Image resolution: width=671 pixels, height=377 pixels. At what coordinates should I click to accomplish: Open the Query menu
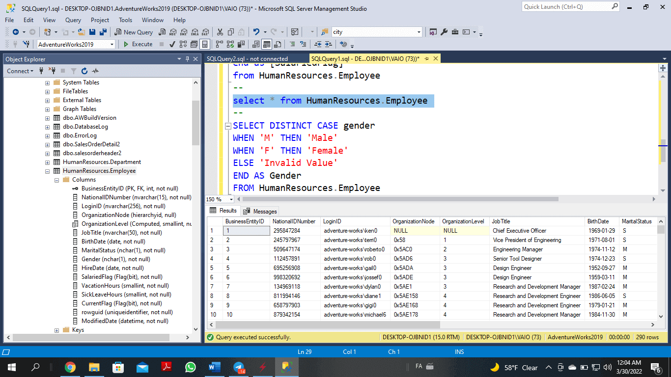[x=73, y=20]
